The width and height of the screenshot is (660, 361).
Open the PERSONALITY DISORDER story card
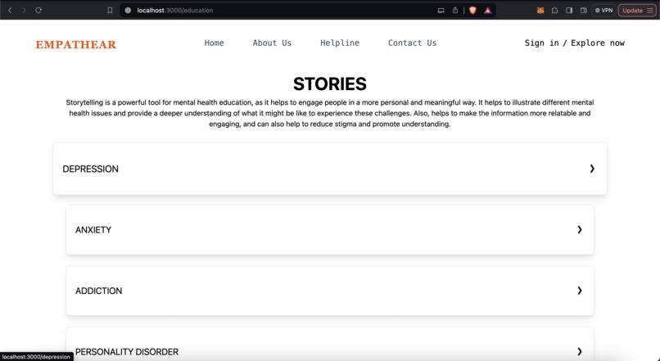[329, 344]
